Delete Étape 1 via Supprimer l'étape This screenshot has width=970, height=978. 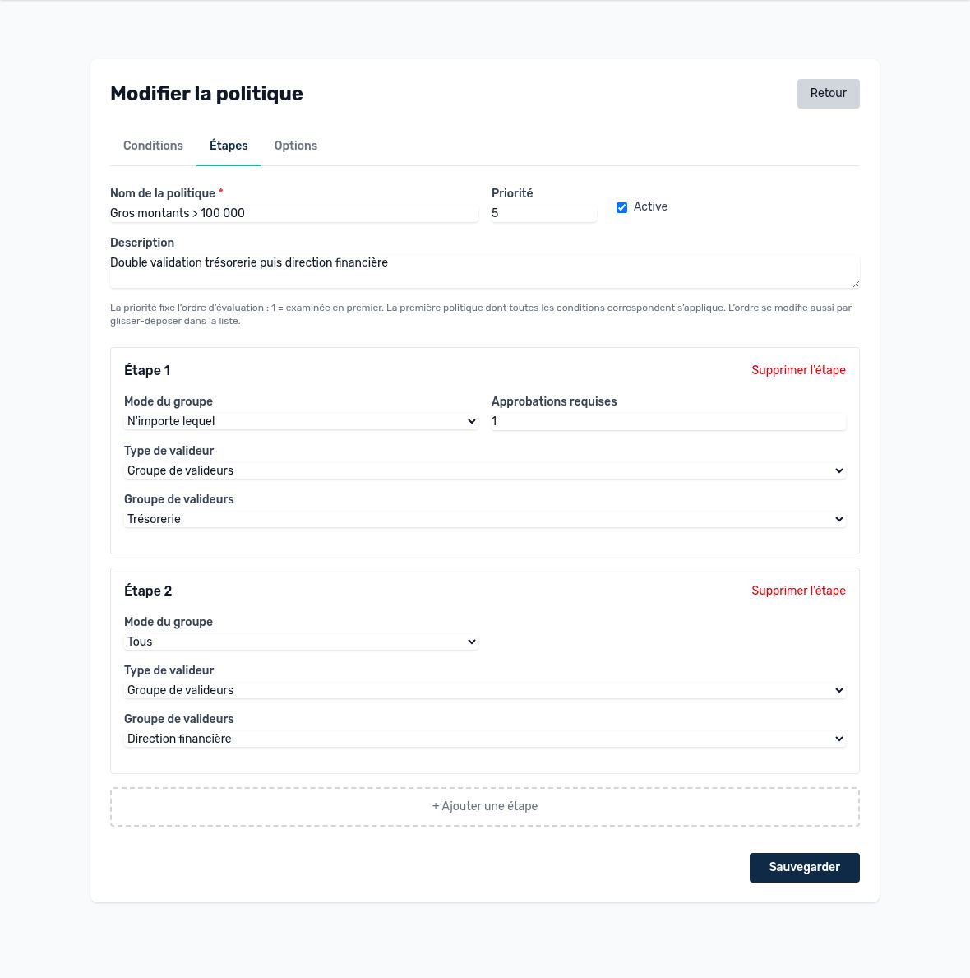[x=798, y=370]
